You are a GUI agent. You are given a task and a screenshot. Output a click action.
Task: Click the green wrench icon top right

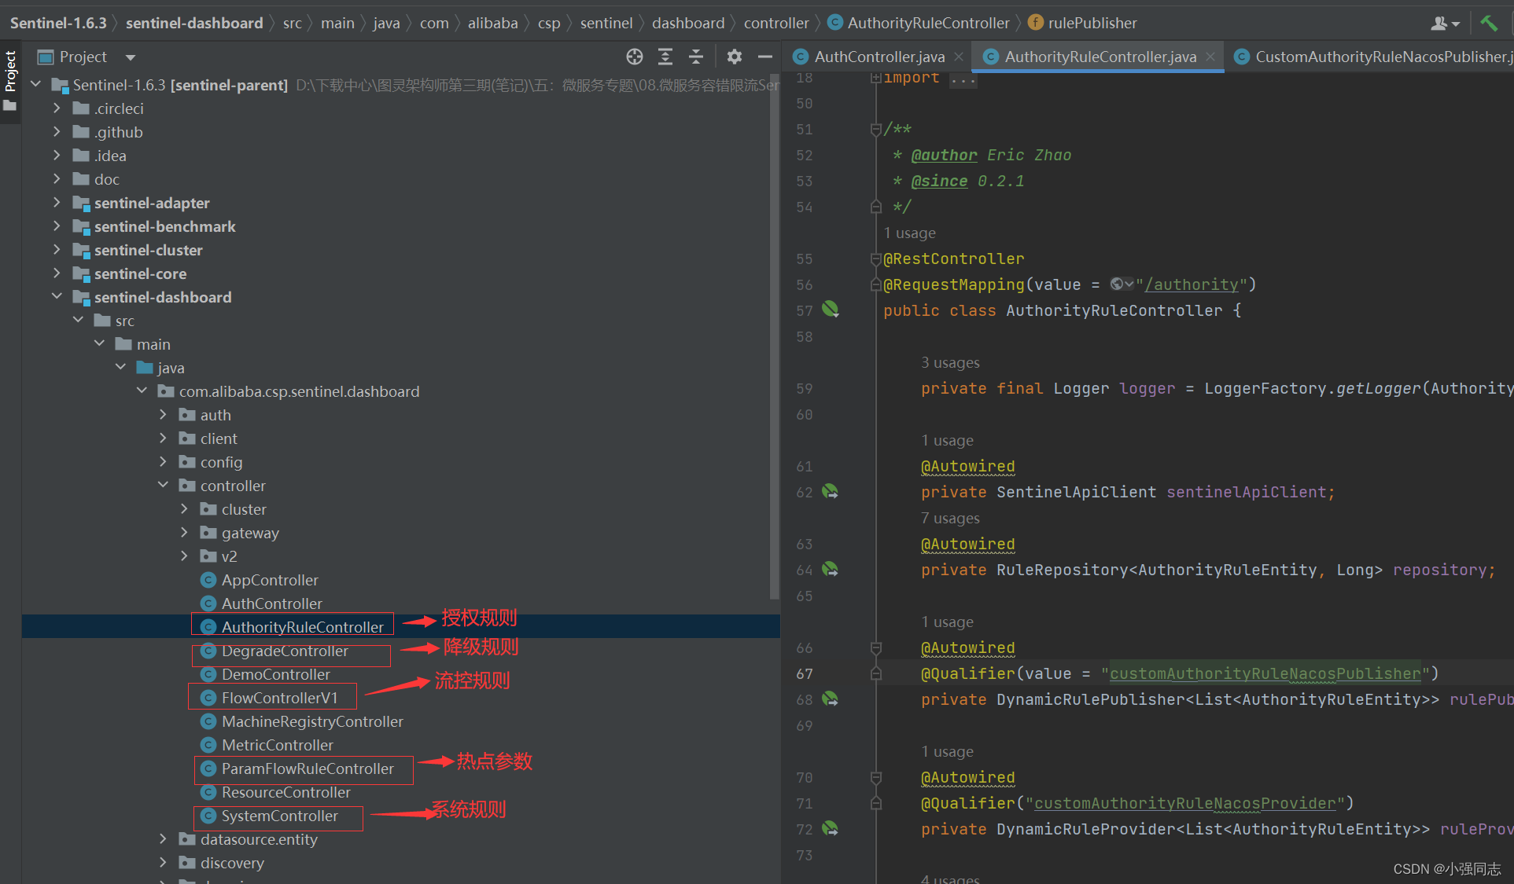tap(1490, 22)
